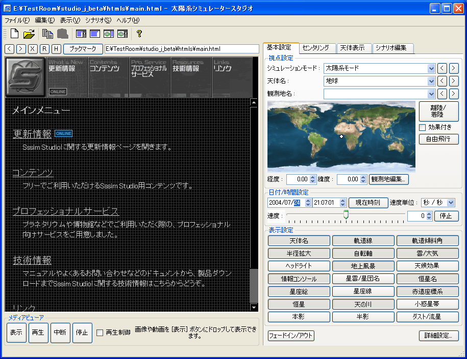Open the ファイル(F) menu
Viewport: 467px width, 359px height.
pyautogui.click(x=17, y=20)
